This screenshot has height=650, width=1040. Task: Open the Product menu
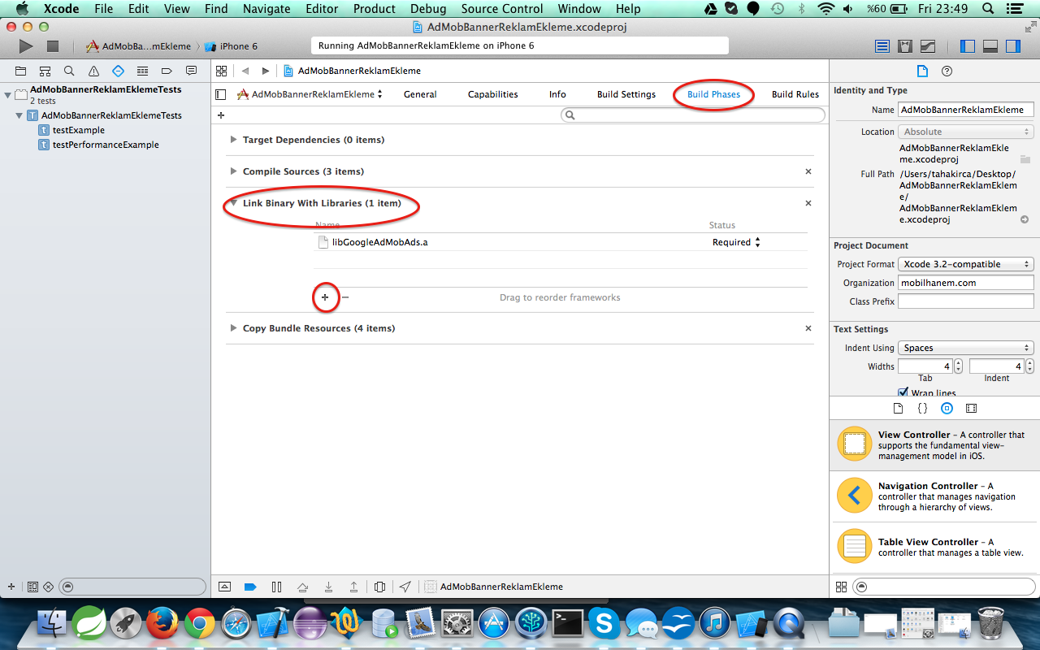click(374, 9)
